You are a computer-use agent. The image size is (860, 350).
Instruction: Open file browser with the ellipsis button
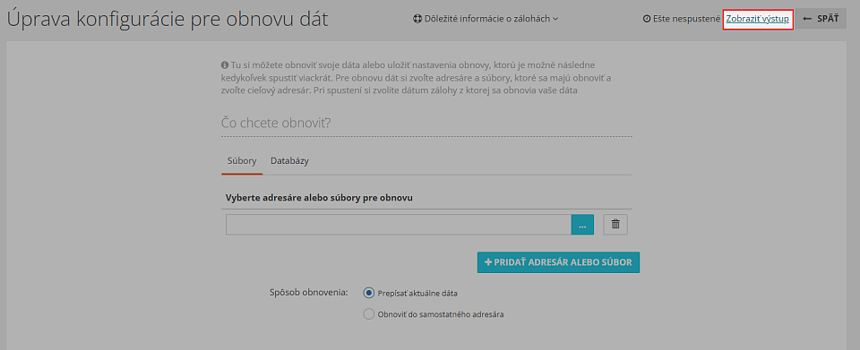(582, 225)
